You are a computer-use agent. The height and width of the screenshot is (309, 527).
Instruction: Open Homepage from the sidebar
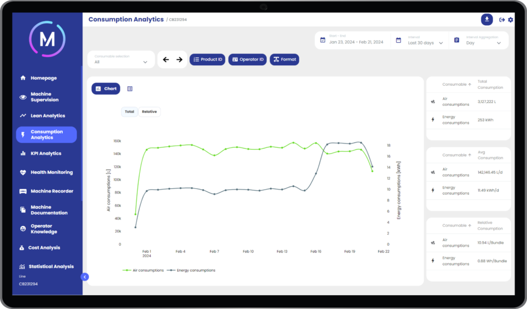pyautogui.click(x=43, y=78)
